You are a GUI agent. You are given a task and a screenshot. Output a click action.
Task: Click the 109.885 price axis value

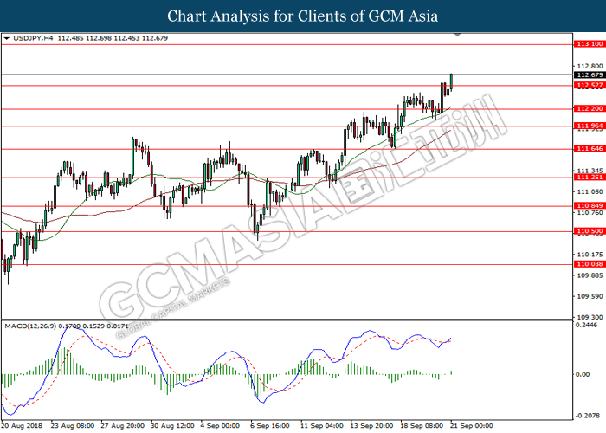point(590,275)
